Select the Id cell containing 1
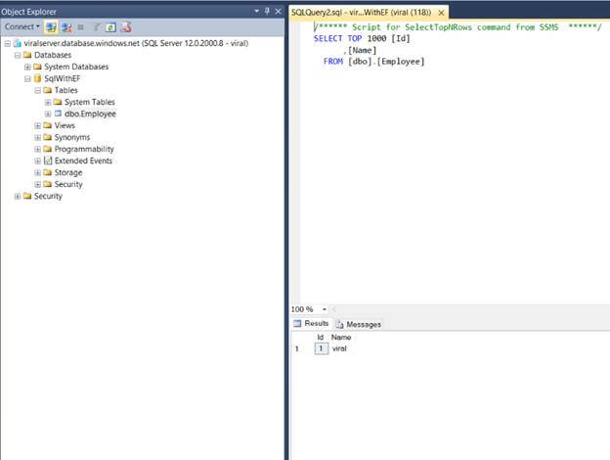The height and width of the screenshot is (460, 610). pos(321,348)
